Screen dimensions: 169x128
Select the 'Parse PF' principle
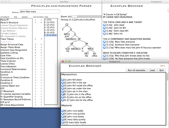5,20
